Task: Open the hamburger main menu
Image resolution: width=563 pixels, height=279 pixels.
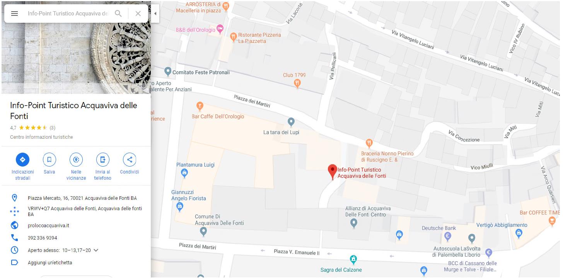Action: (x=14, y=14)
